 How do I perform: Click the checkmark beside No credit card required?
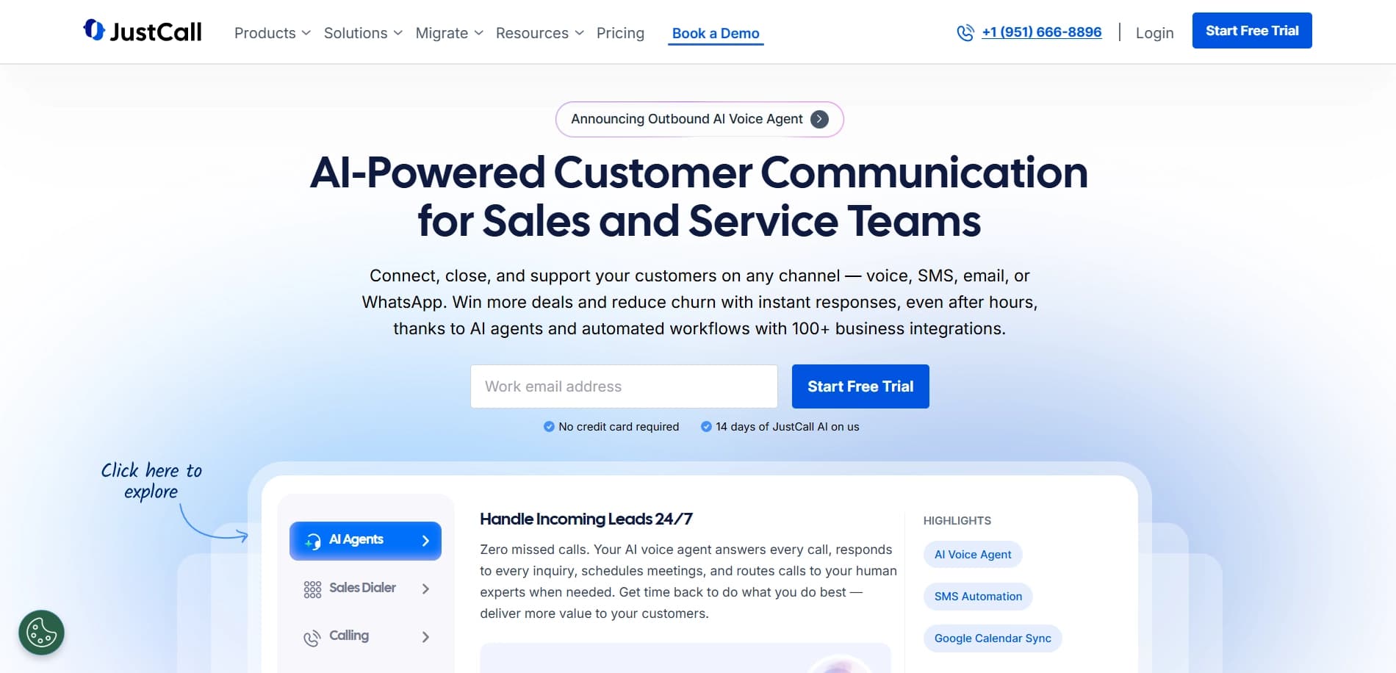pyautogui.click(x=549, y=427)
